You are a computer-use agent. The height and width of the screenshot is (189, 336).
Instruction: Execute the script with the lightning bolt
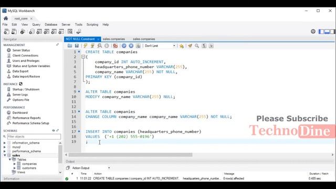[x=86, y=46]
